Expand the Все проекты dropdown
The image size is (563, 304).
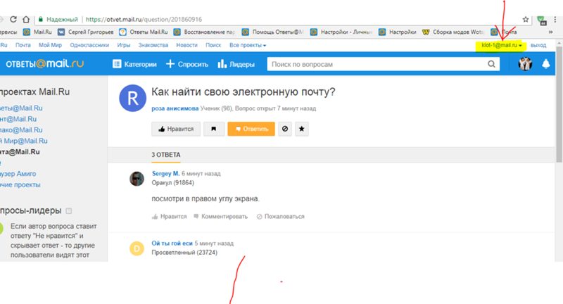click(x=248, y=45)
